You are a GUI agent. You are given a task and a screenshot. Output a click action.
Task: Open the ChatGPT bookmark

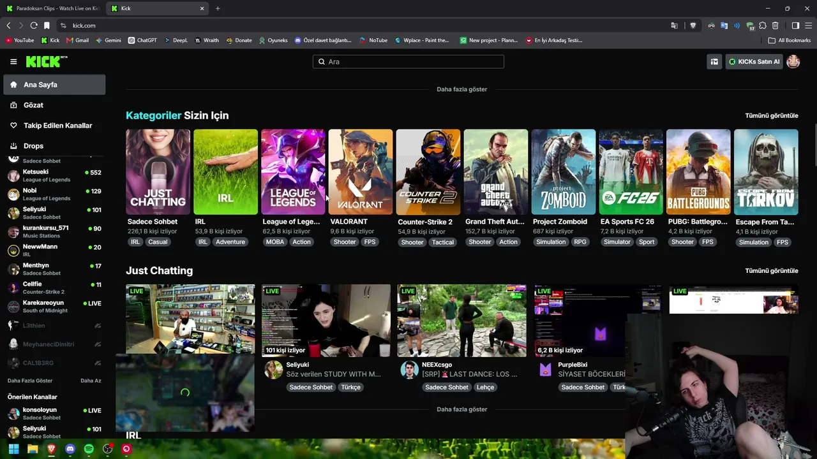(142, 40)
